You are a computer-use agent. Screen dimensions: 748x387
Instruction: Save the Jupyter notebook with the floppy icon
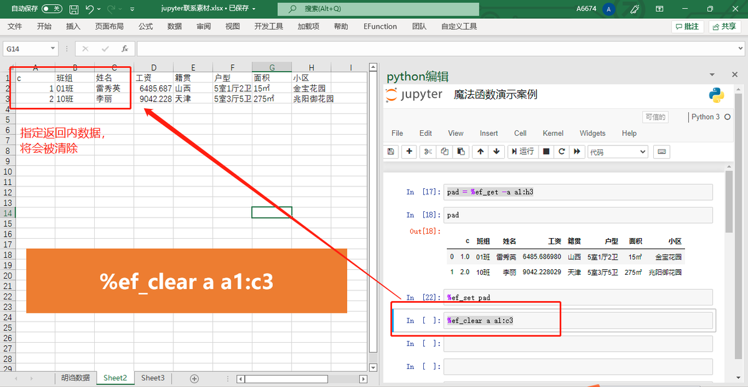tap(391, 151)
